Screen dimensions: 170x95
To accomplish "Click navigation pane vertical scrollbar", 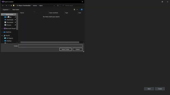I will point(17,21).
